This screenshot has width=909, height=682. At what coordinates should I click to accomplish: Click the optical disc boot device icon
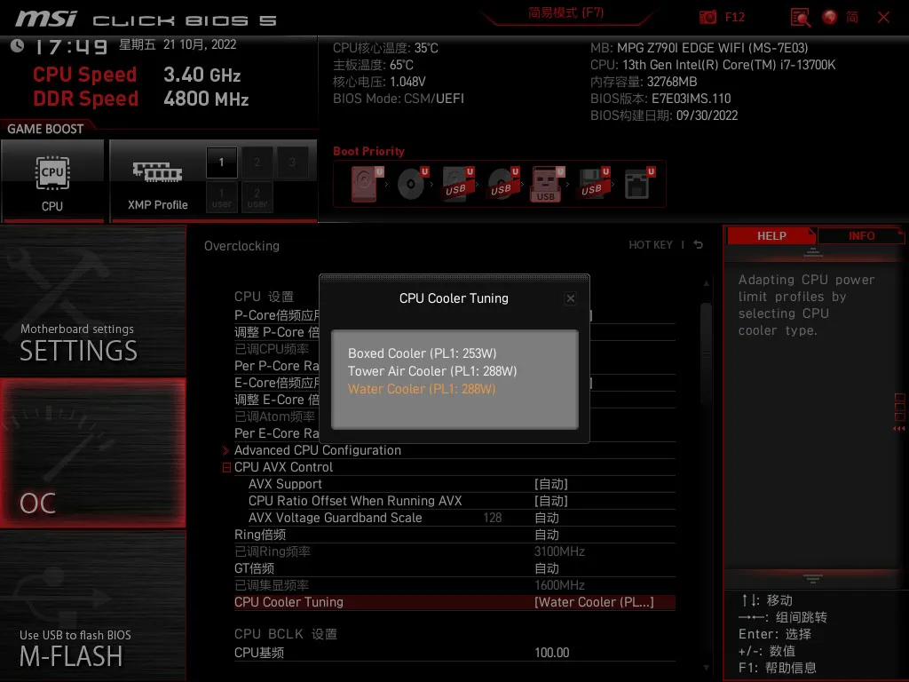pyautogui.click(x=412, y=184)
